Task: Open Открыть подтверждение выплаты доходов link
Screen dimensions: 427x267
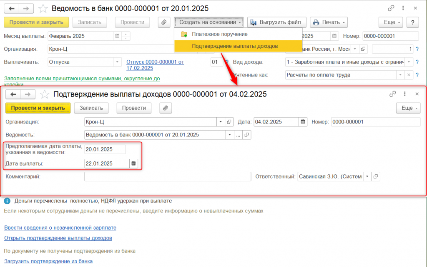Action: 58,238
